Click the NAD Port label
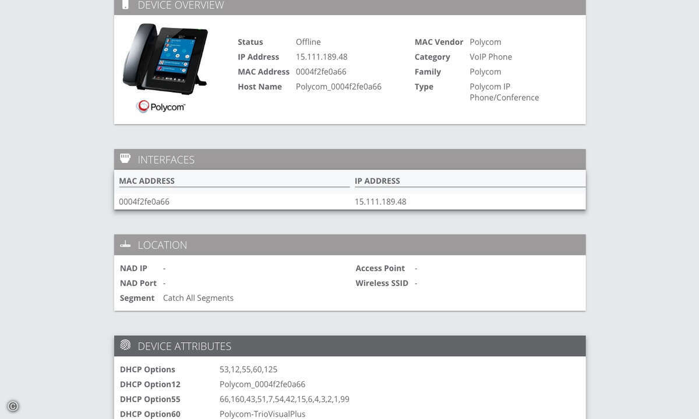Viewport: 699px width, 419px height. point(138,283)
